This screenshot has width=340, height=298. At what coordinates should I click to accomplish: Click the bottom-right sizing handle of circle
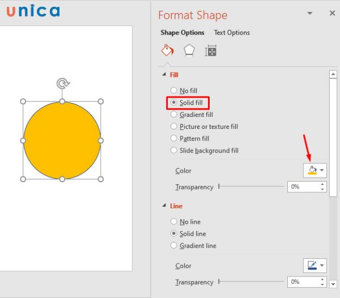tap(101, 179)
